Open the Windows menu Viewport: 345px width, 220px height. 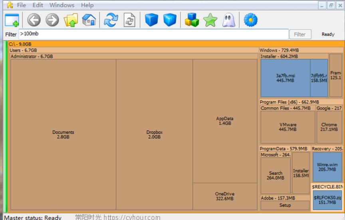(x=61, y=5)
